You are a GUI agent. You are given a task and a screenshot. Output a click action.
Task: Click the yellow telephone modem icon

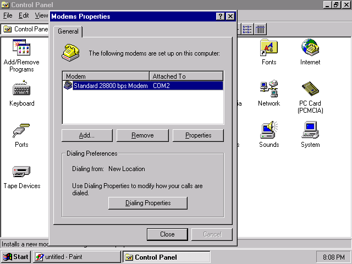(70, 53)
